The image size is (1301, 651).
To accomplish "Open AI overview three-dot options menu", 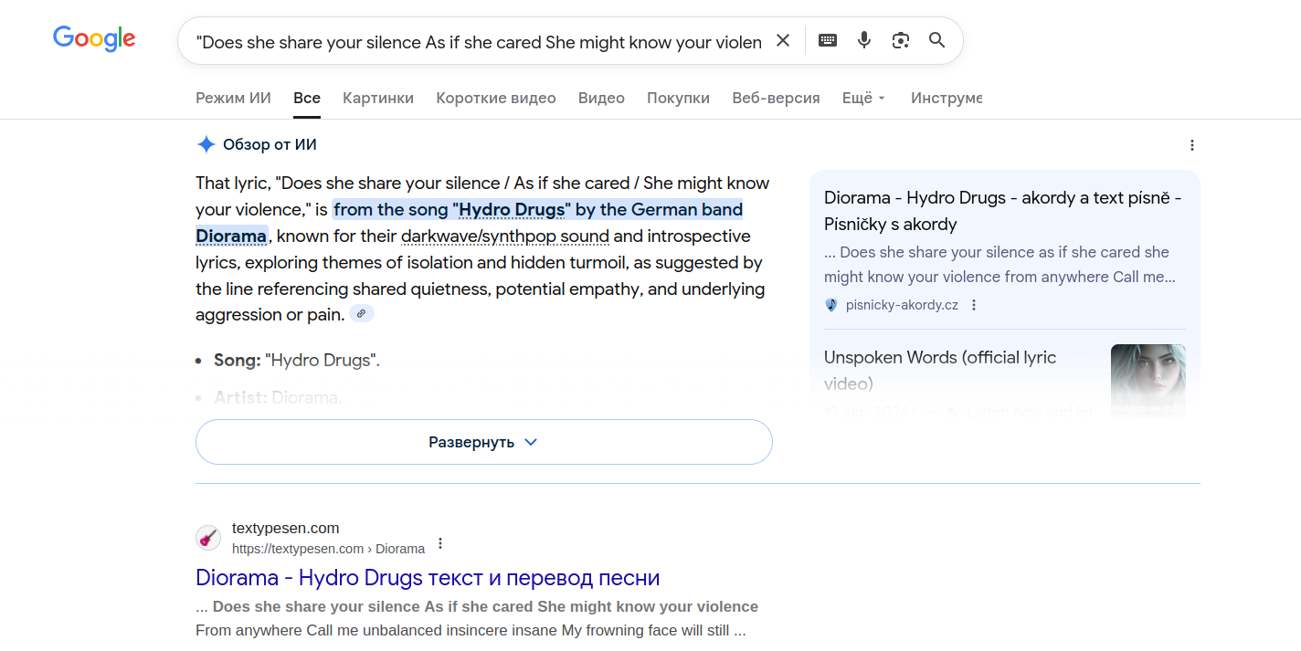I will pos(1191,145).
